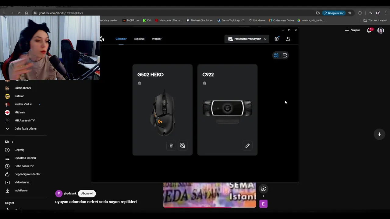Open the Profiller tab in G HUB
The height and width of the screenshot is (219, 390).
tap(157, 39)
